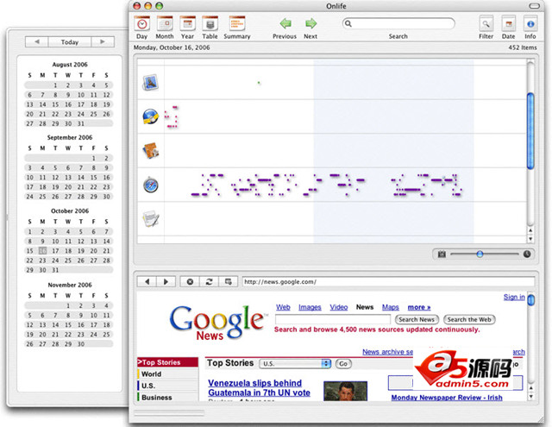
Task: Click in the Search text field
Action: (x=398, y=23)
